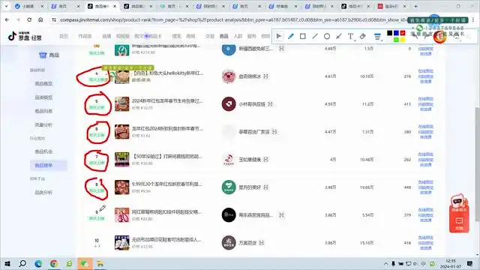Open Windows taskbar search
The image size is (480, 270).
[x=22, y=263]
